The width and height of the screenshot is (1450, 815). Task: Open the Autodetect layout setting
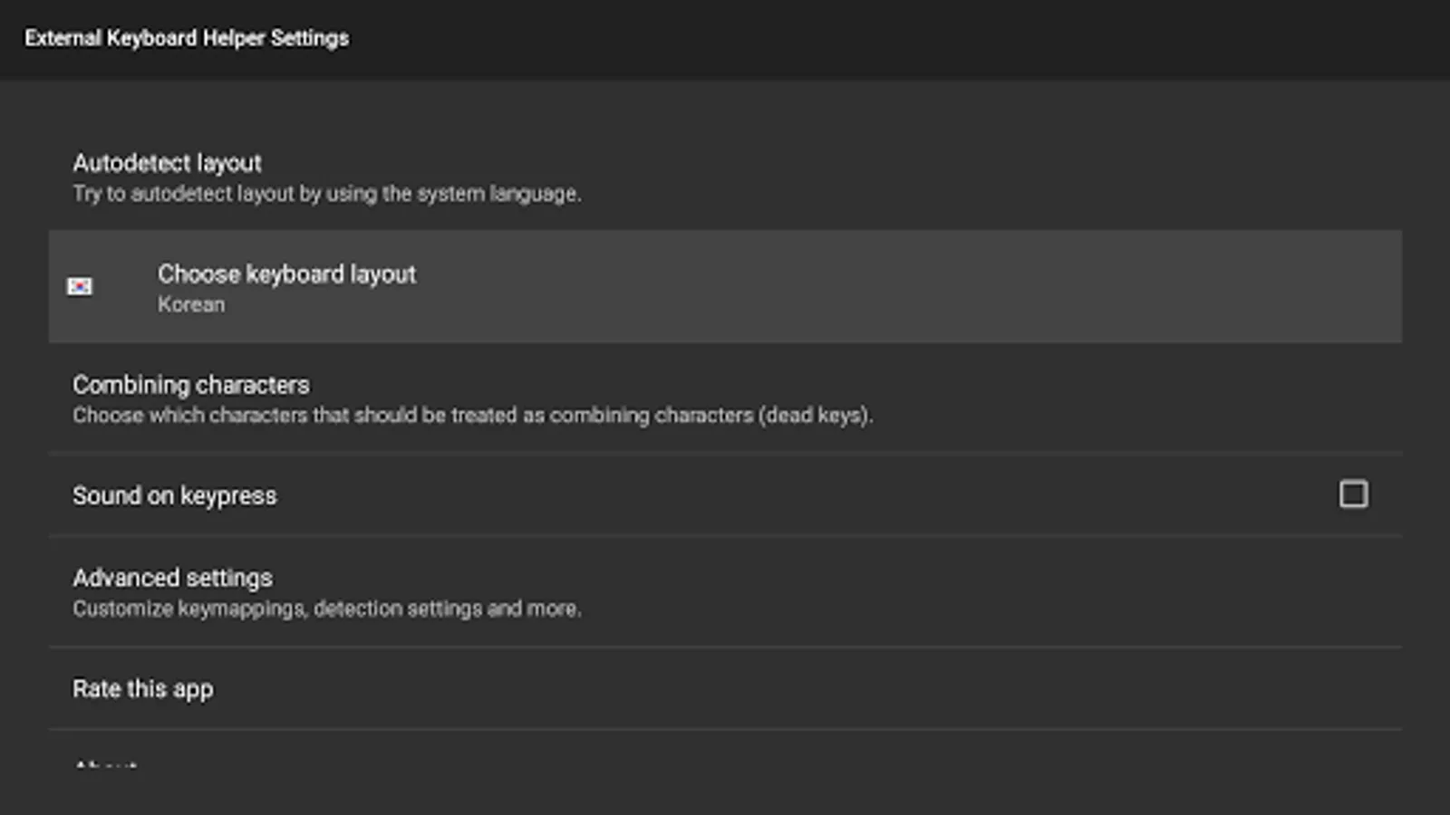click(x=167, y=163)
